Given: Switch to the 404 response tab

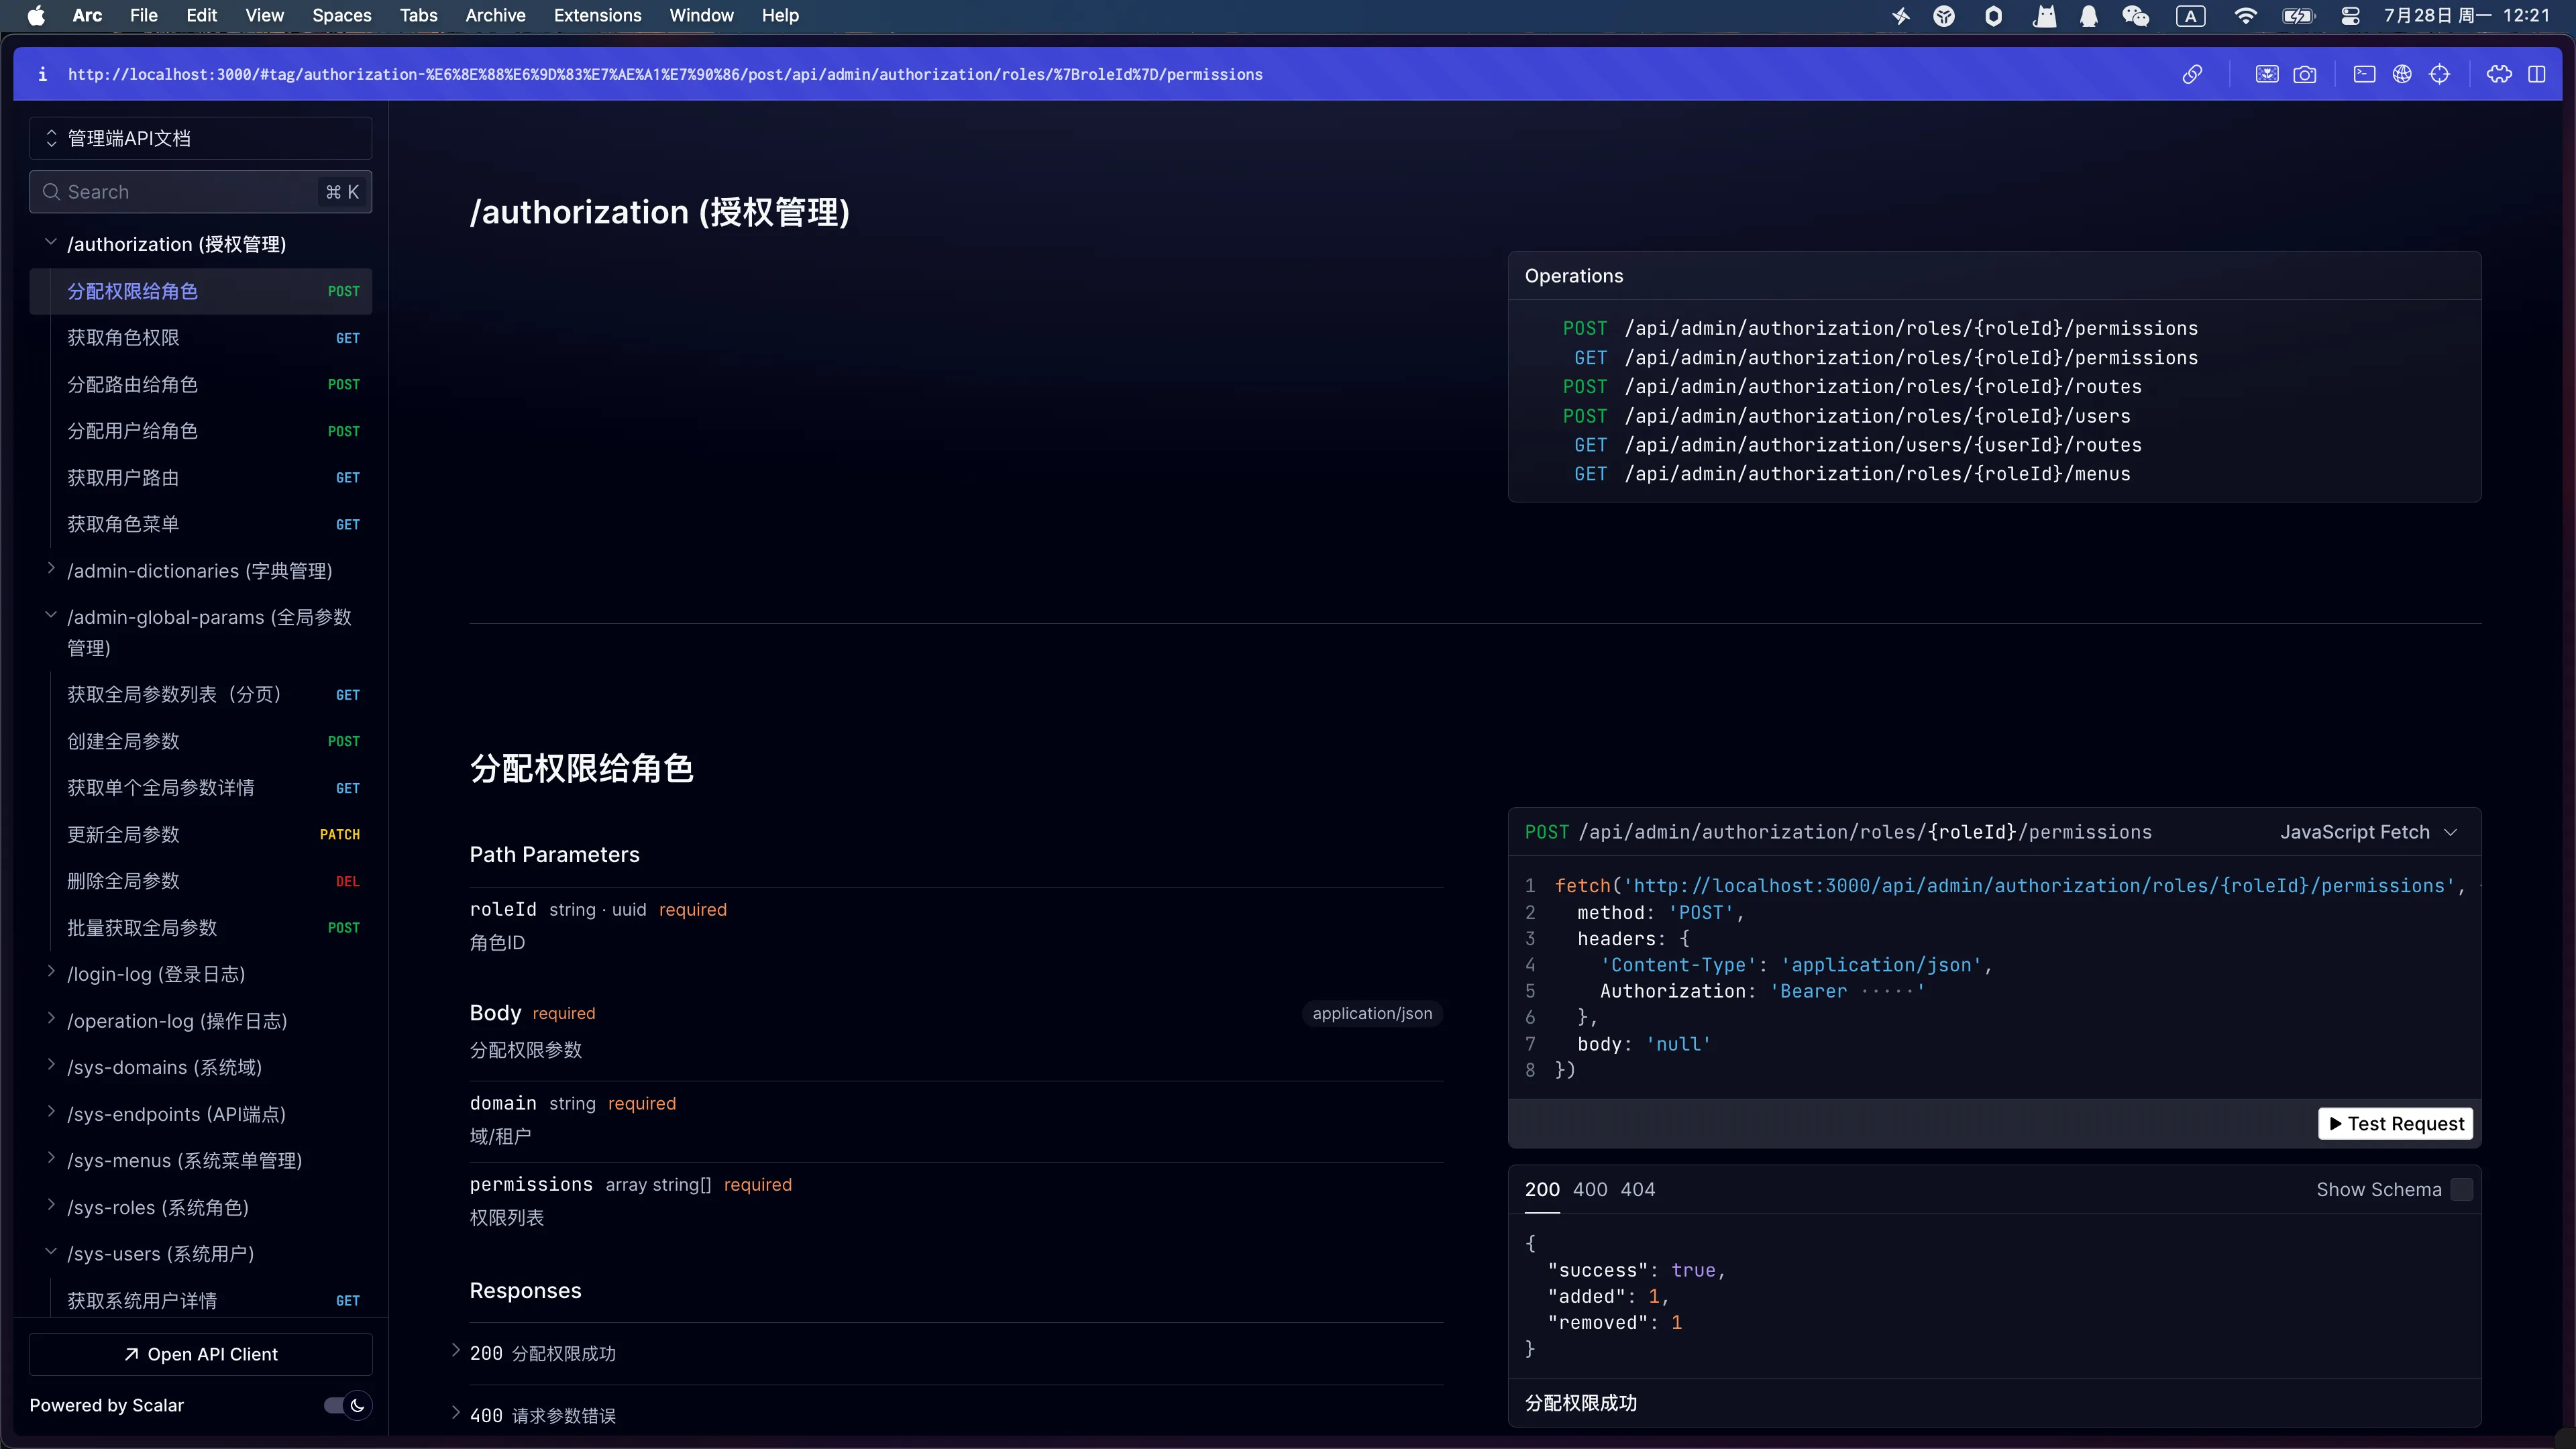Looking at the screenshot, I should click(1637, 1189).
